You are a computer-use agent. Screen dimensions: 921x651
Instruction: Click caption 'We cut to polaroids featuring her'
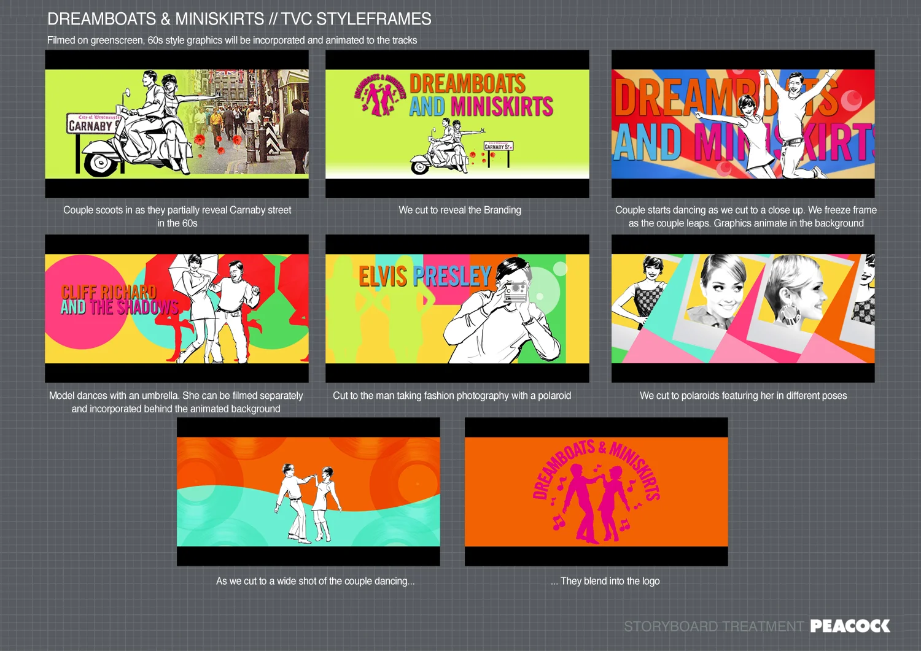coord(744,396)
